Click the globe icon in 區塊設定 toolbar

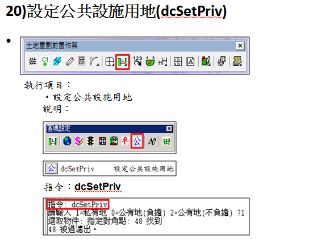(67, 141)
